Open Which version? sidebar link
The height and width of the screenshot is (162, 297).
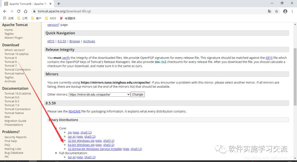(x=15, y=50)
